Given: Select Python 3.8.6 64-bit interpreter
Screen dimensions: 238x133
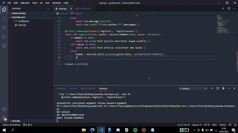Looking at the screenshot, I should (x=11, y=125).
